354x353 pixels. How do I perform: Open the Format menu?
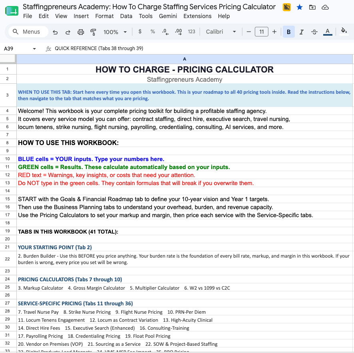pos(104,16)
